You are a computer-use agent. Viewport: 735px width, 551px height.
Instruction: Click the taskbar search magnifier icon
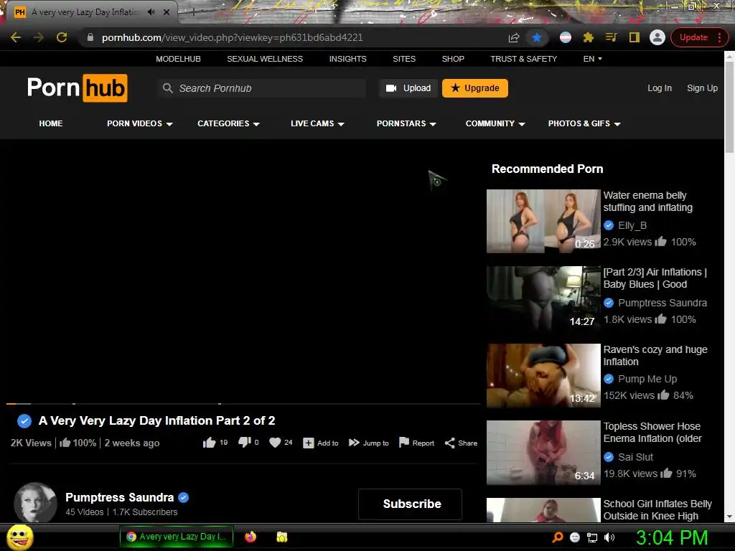pyautogui.click(x=558, y=537)
